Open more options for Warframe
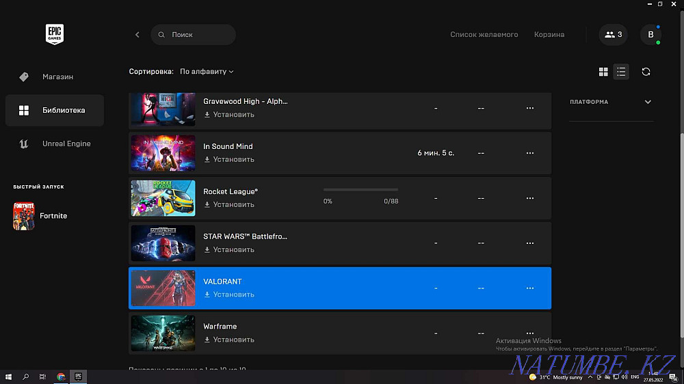This screenshot has width=684, height=384. click(x=529, y=333)
